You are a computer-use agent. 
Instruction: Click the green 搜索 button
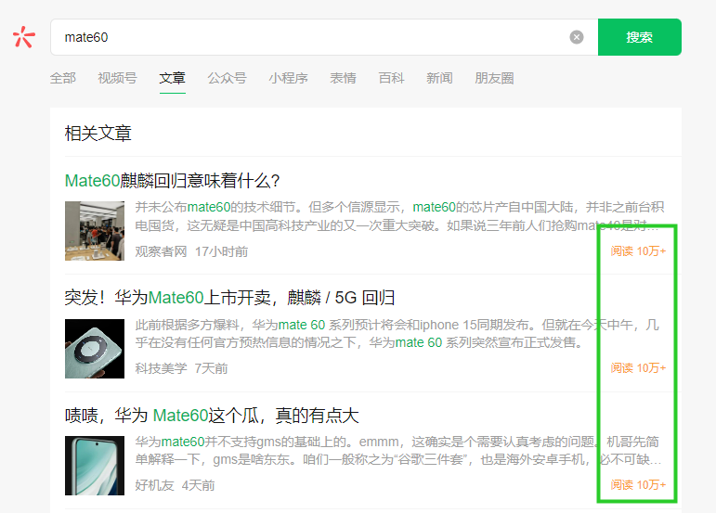pos(639,37)
